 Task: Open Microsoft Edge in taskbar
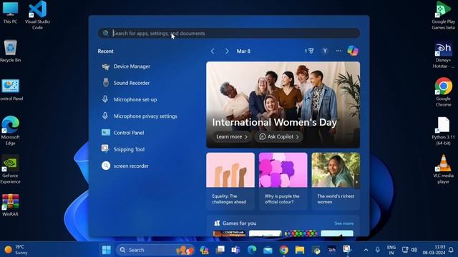(x=251, y=250)
